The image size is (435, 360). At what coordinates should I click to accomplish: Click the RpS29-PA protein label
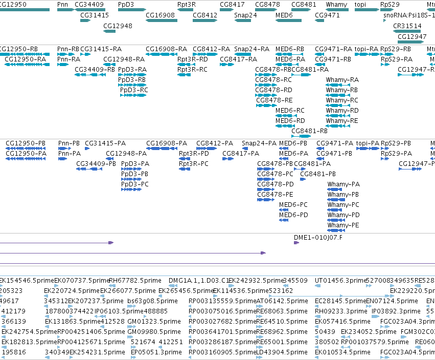pos(396,154)
